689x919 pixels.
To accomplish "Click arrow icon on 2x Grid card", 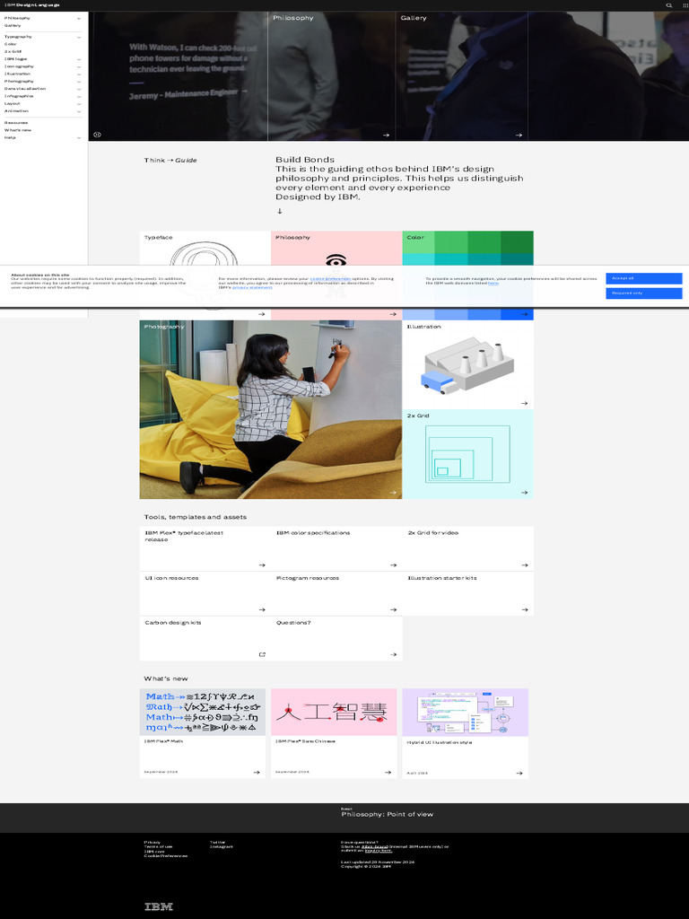I will coord(524,493).
